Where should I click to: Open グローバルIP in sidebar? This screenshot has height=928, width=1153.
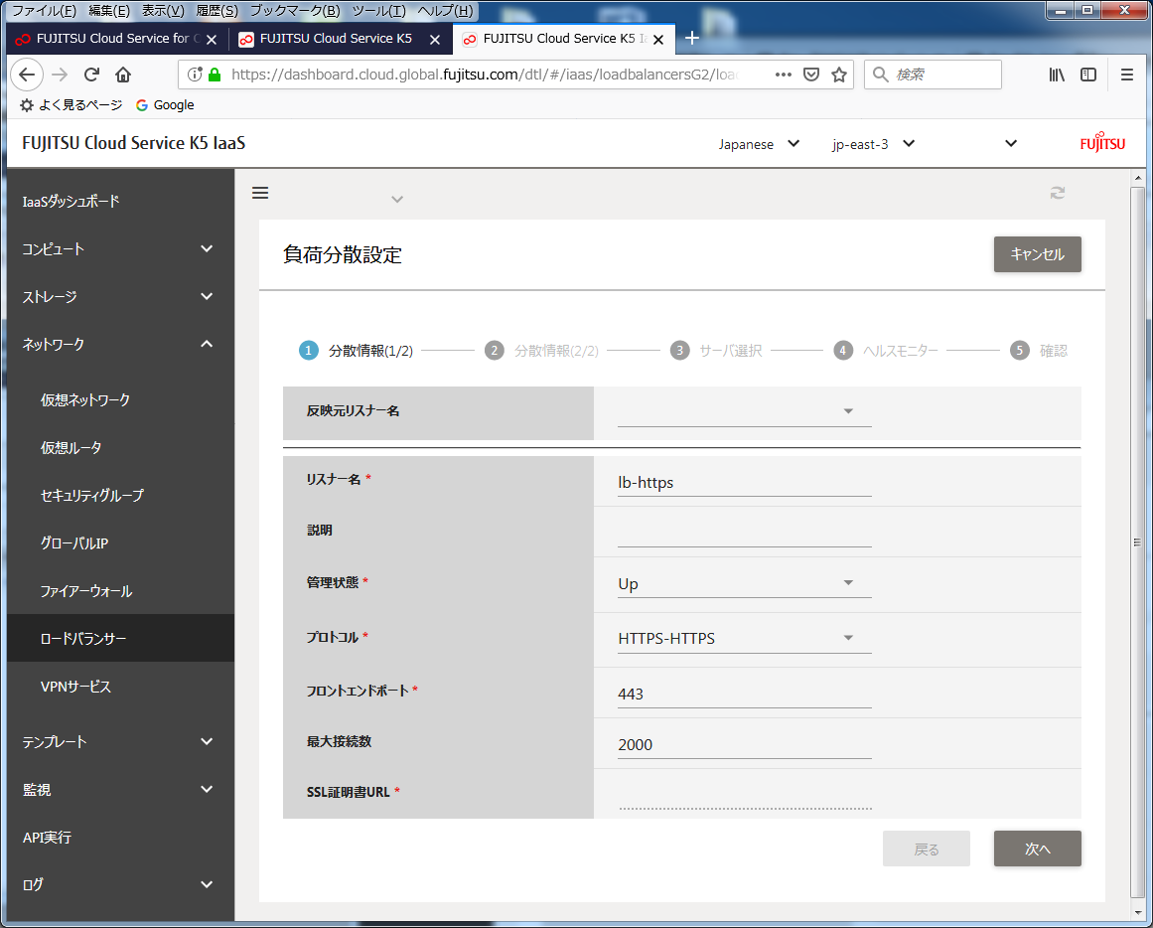(74, 543)
